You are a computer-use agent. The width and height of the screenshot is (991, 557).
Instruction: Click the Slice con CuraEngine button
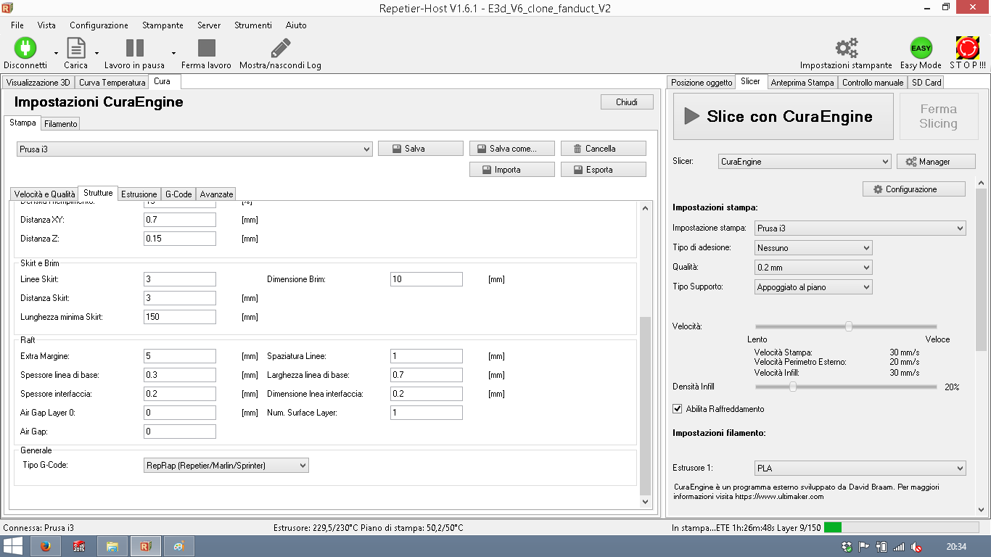coord(783,116)
